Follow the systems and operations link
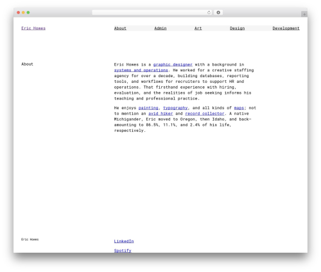The image size is (321, 272). click(141, 70)
